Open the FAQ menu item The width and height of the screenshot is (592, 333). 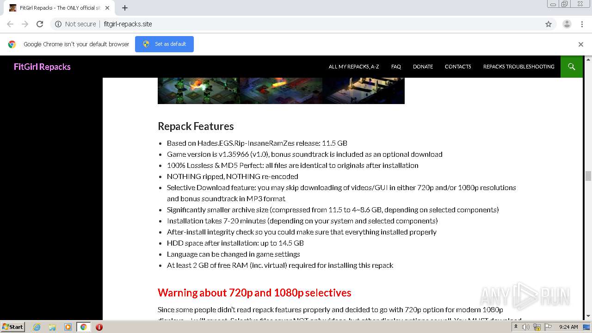coord(396,67)
